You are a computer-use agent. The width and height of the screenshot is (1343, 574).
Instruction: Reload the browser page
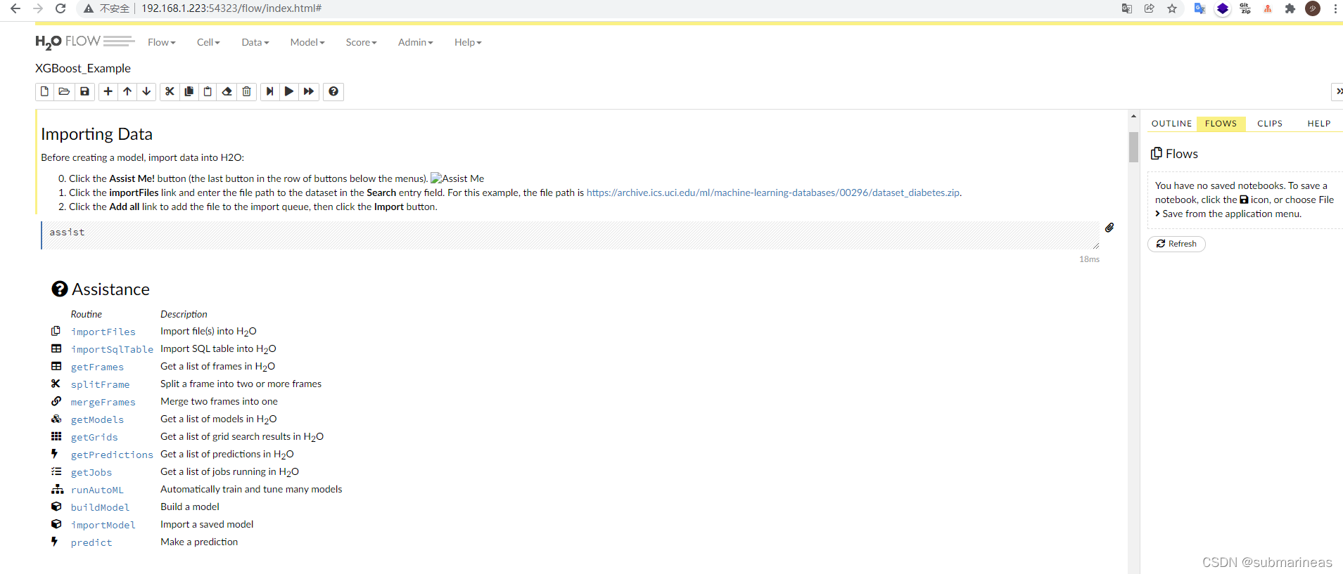click(x=61, y=8)
